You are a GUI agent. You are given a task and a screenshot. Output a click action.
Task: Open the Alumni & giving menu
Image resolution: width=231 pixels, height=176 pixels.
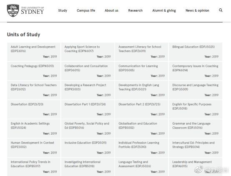click(x=164, y=10)
